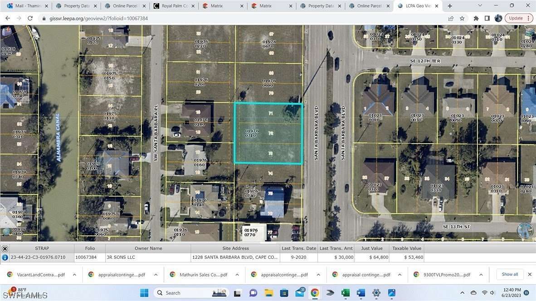Click the forward navigation arrow
This screenshot has width=536, height=301.
(x=19, y=18)
